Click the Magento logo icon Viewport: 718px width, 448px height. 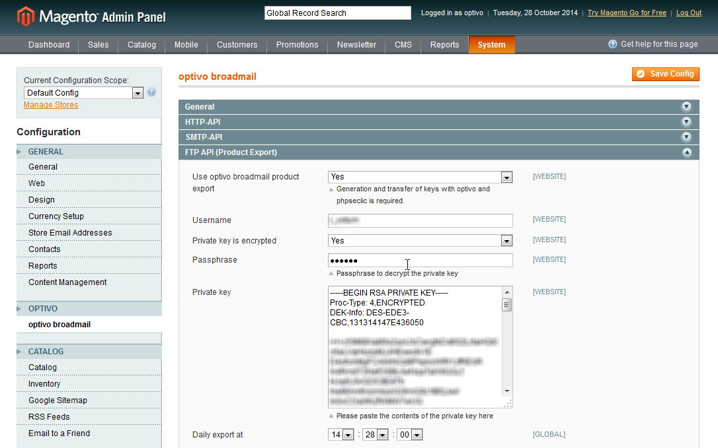tap(26, 16)
